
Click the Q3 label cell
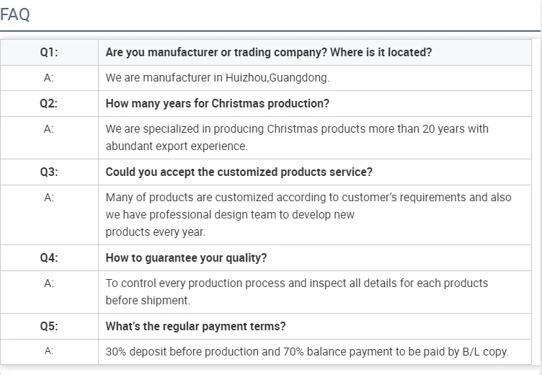coord(49,172)
